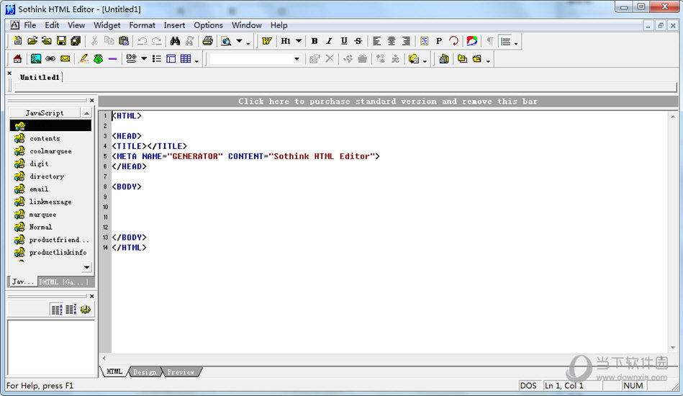The height and width of the screenshot is (396, 683).
Task: Click the editor vertical scrollbar down arrow
Action: (x=674, y=348)
